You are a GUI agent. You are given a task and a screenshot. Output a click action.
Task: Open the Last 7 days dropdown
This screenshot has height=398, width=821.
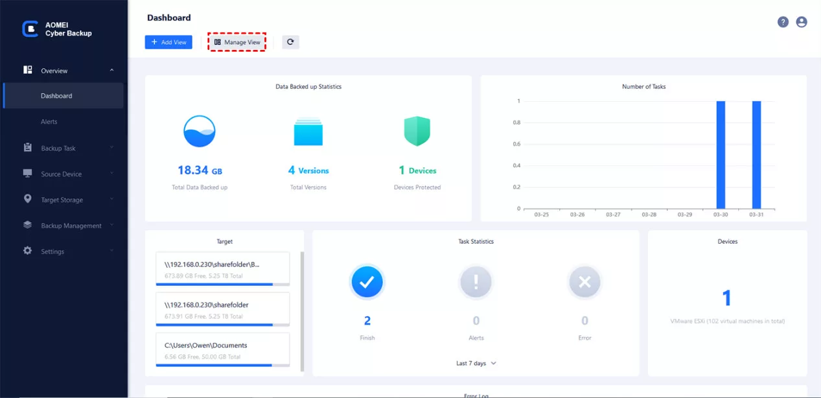pos(476,363)
